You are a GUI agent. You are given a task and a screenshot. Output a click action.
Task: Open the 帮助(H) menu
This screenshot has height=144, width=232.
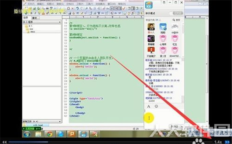coord(122,4)
